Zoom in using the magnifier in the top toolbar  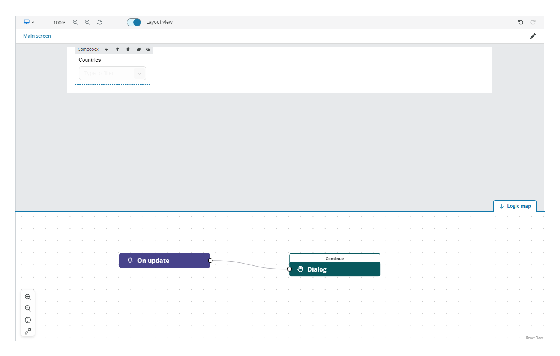click(75, 22)
